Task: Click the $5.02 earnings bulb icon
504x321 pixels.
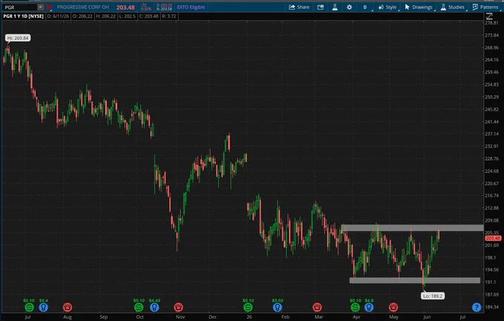Action: click(277, 307)
